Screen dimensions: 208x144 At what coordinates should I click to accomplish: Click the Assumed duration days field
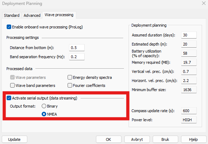189,35
